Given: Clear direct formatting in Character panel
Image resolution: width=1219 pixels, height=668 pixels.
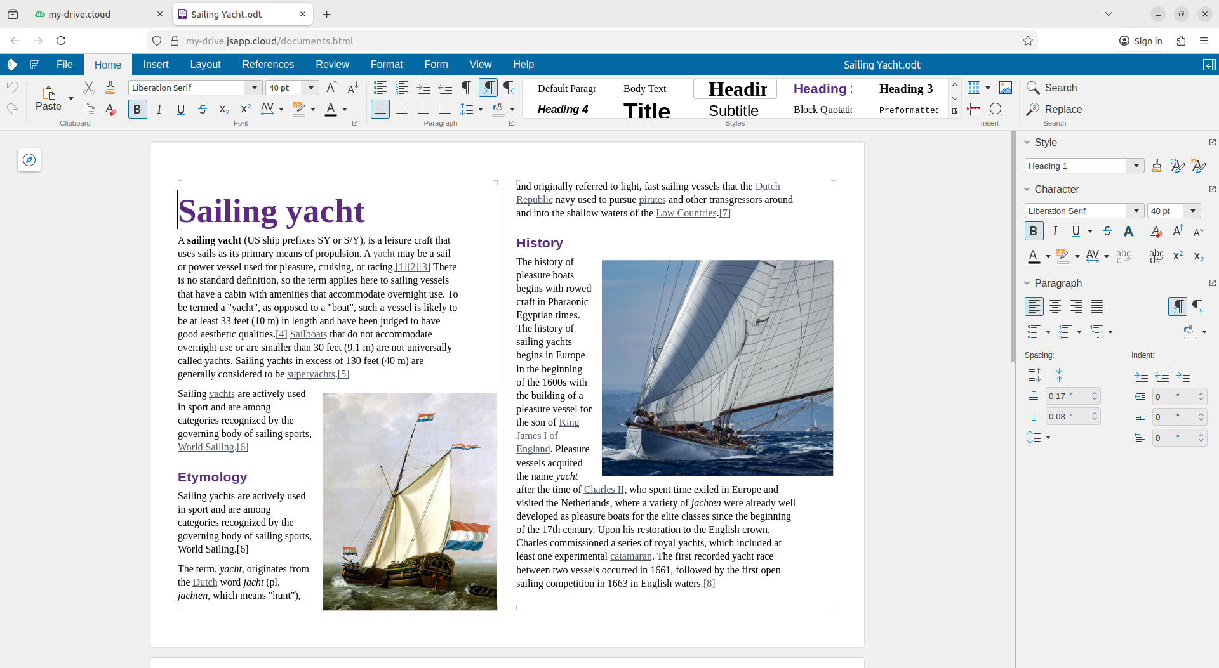Looking at the screenshot, I should pyautogui.click(x=1156, y=231).
